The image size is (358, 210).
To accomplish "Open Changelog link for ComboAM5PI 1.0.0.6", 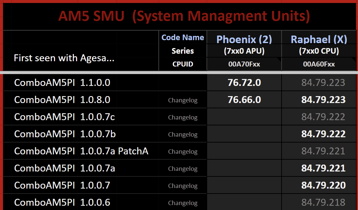I will click(183, 203).
